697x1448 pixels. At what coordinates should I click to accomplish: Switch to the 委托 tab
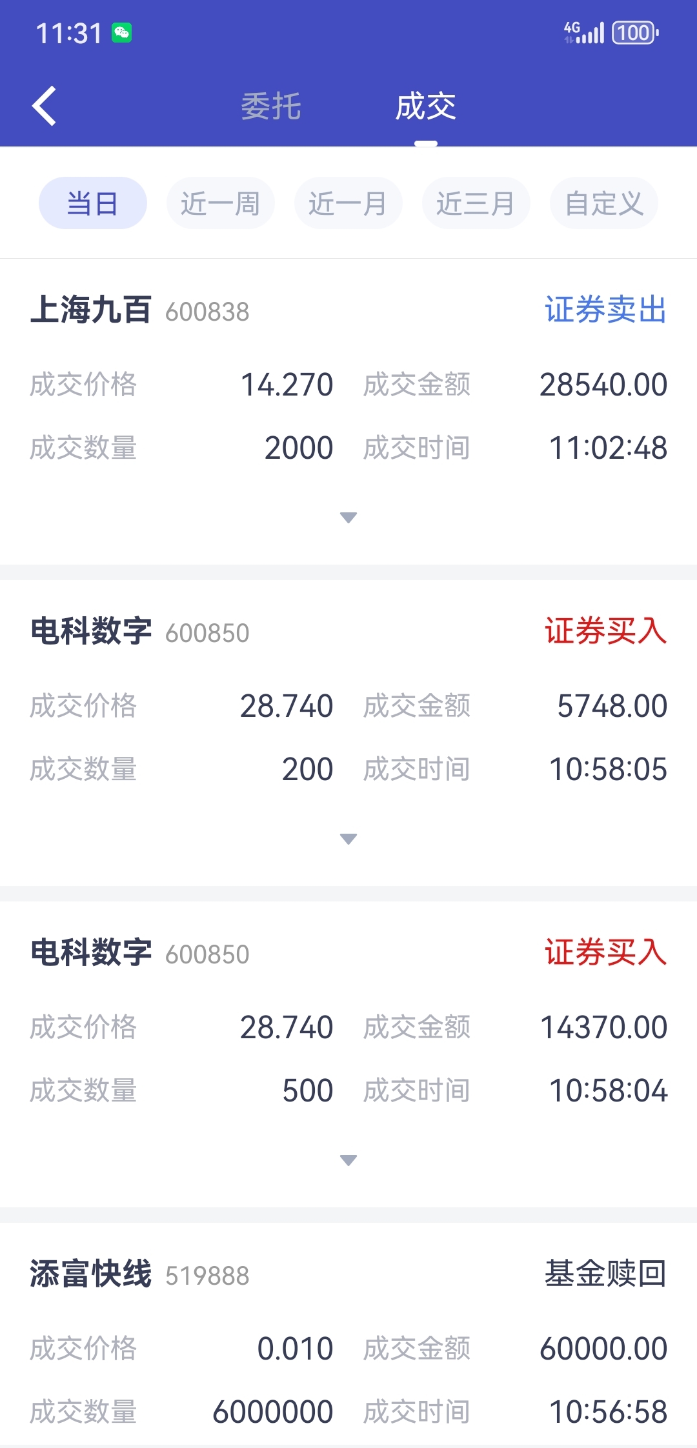(x=271, y=106)
